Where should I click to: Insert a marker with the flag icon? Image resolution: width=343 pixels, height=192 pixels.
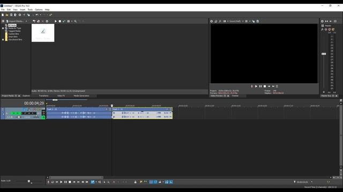tap(141, 182)
